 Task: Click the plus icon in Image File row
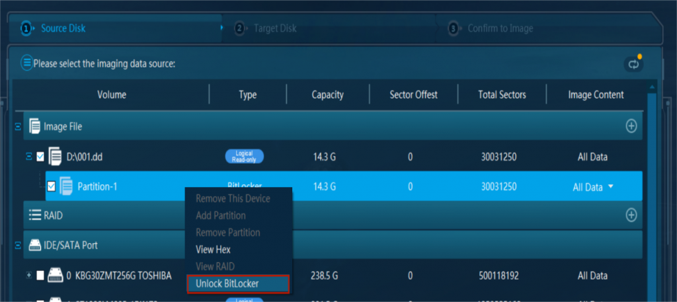(x=631, y=126)
